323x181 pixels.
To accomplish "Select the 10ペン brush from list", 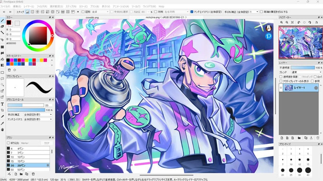I will click(28, 157).
